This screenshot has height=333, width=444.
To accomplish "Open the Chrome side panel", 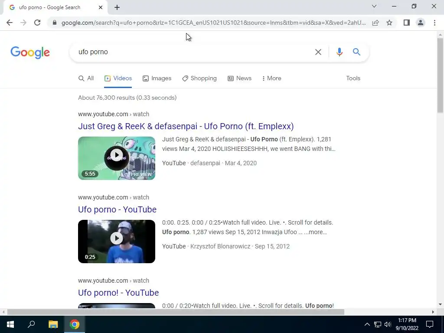I will [407, 23].
